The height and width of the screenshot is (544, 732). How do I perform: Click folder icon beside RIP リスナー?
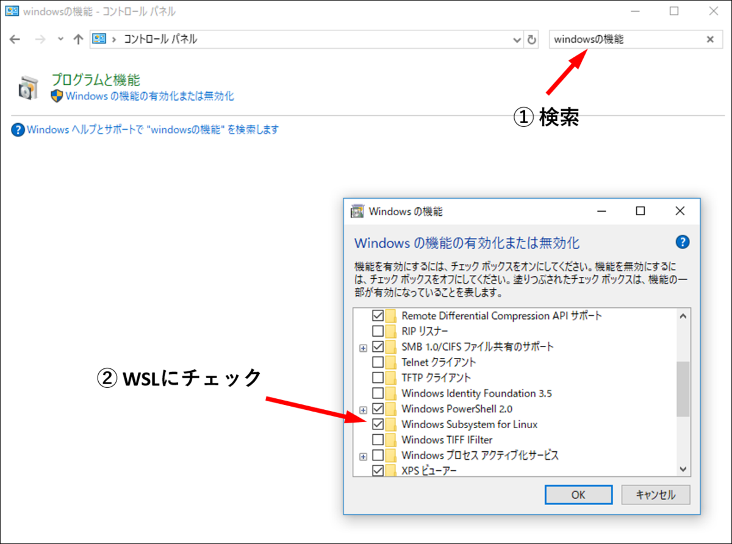coord(391,331)
